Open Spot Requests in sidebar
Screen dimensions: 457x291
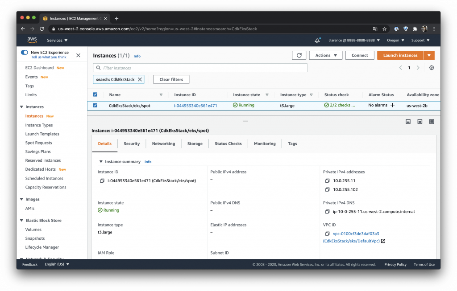click(38, 143)
